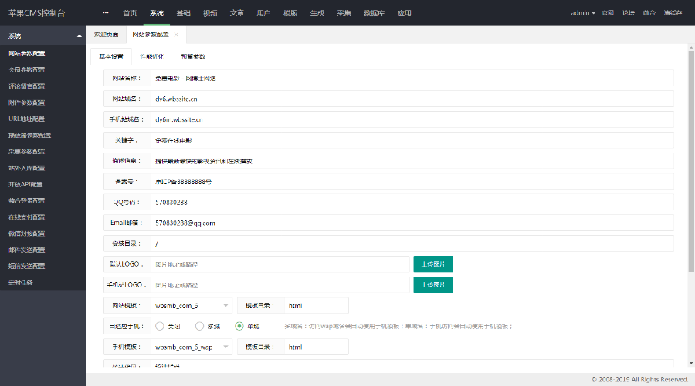
Task: Select the 关闭 radio for 自适应手机
Action: click(160, 326)
